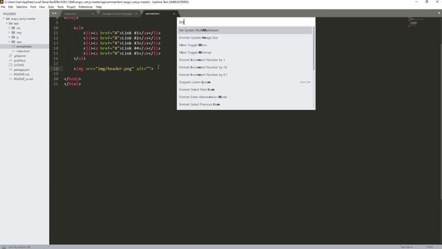Expand the css folder arrow
This screenshot has height=249, width=442.
click(x=9, y=28)
